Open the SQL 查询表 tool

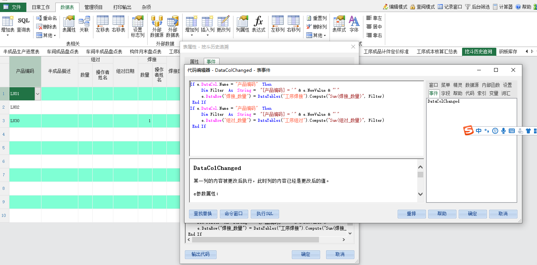pyautogui.click(x=23, y=24)
